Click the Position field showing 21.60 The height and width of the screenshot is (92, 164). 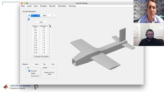[x=35, y=50]
